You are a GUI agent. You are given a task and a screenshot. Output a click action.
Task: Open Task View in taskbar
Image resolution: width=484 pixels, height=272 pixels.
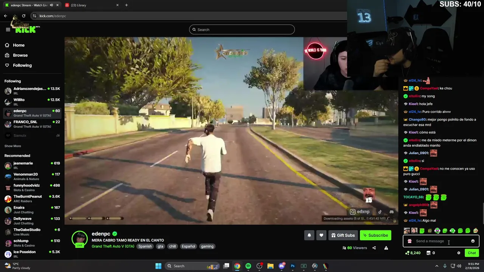[226, 266]
